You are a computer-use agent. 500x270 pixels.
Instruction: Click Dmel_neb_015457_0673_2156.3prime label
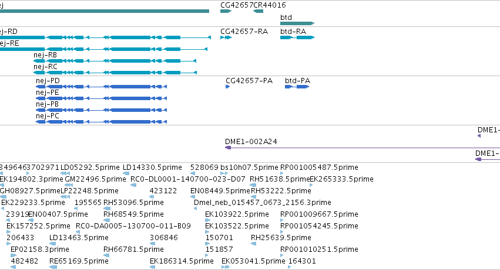[x=263, y=203]
